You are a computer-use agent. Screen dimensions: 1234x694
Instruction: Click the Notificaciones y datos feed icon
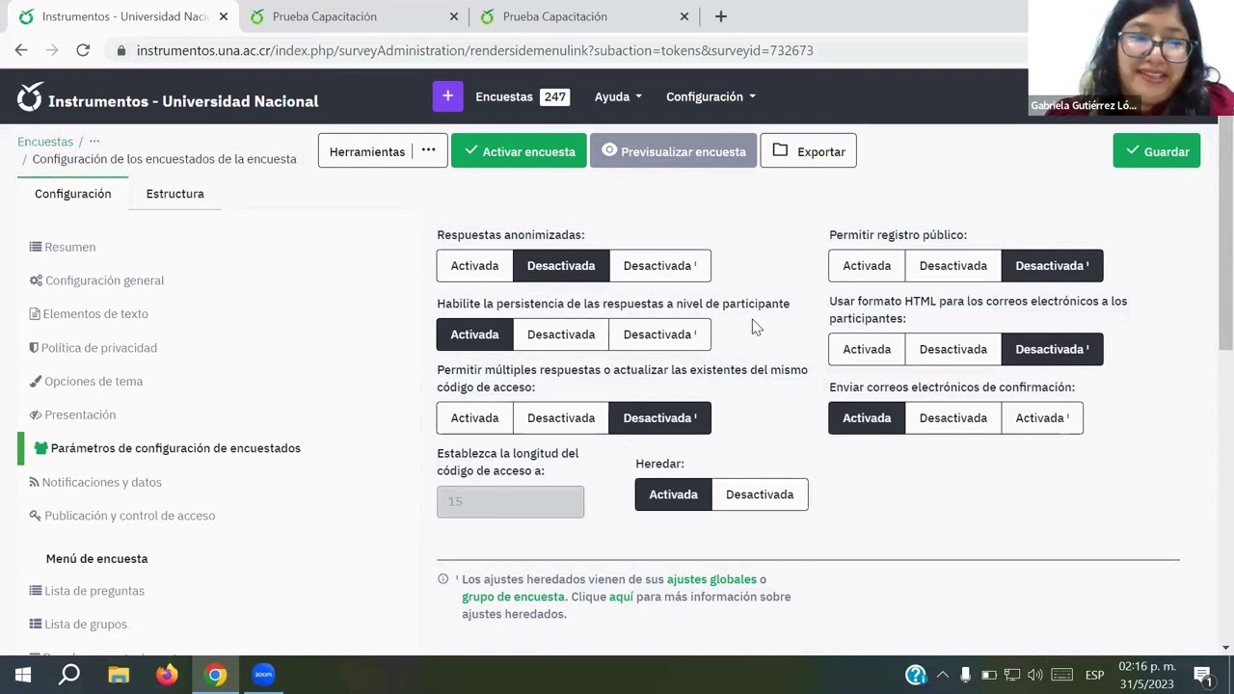coord(34,482)
